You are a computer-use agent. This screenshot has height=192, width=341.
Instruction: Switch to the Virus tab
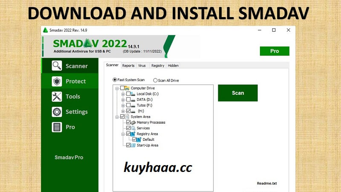(142, 66)
